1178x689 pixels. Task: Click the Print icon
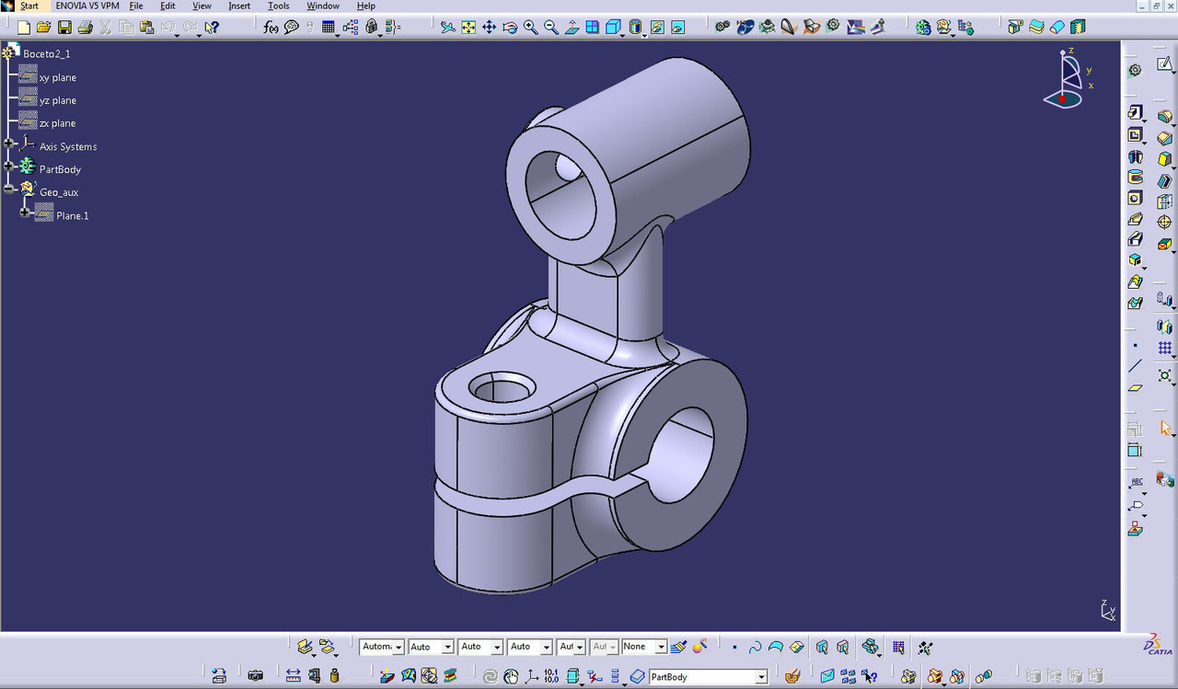pos(85,28)
